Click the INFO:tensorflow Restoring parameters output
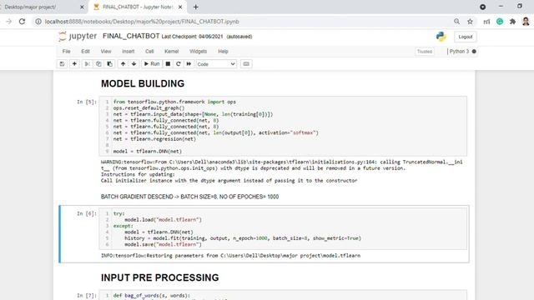Image resolution: width=534 pixels, height=300 pixels. point(230,256)
